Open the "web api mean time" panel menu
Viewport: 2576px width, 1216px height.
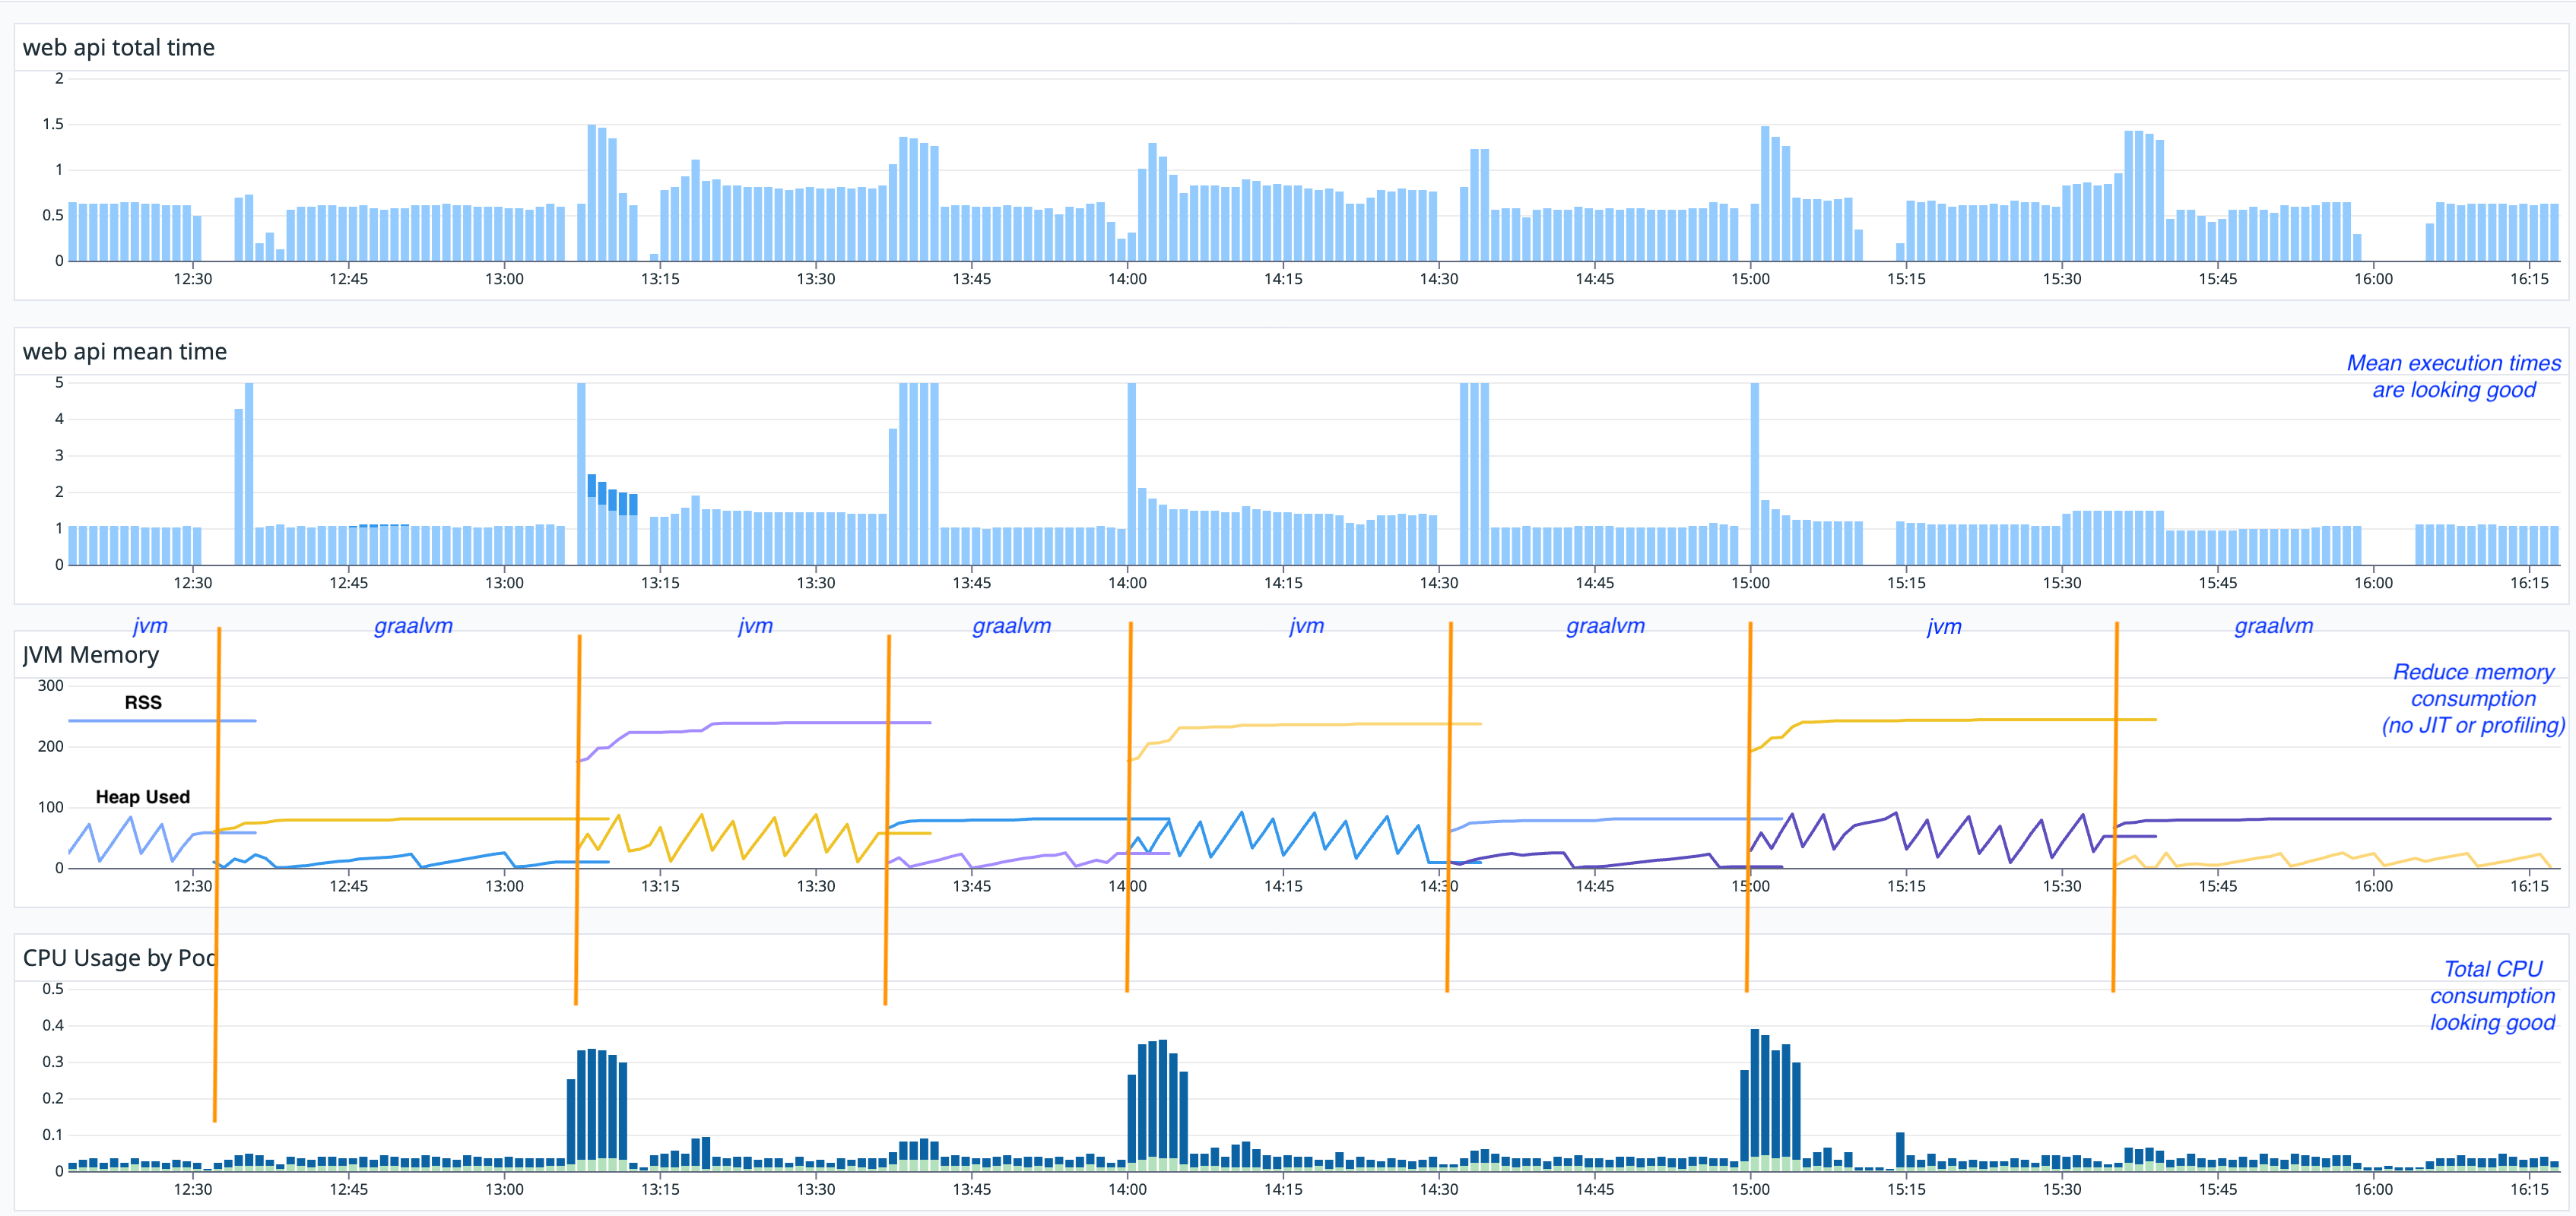[126, 352]
